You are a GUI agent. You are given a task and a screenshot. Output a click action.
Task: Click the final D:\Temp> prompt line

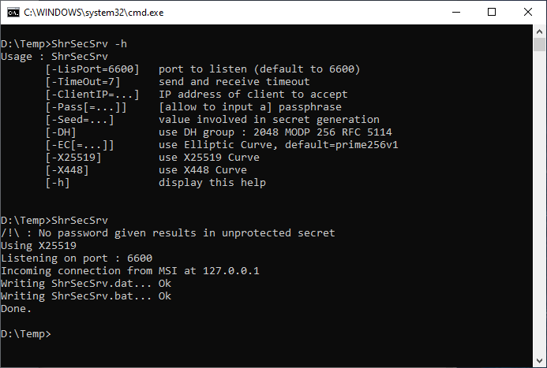[26, 334]
